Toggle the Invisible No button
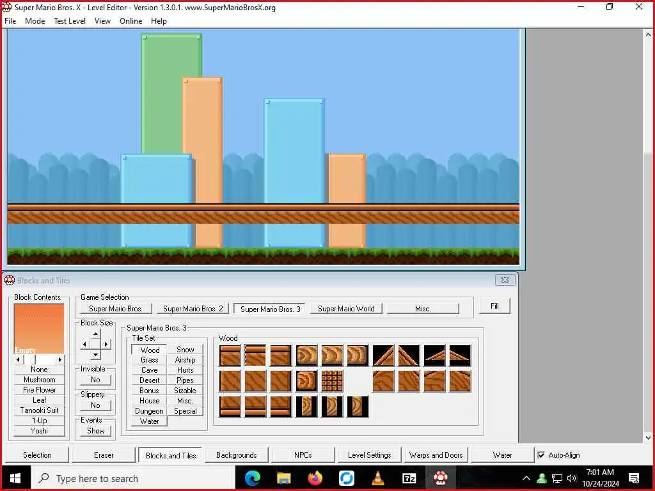Image resolution: width=655 pixels, height=491 pixels. point(96,380)
